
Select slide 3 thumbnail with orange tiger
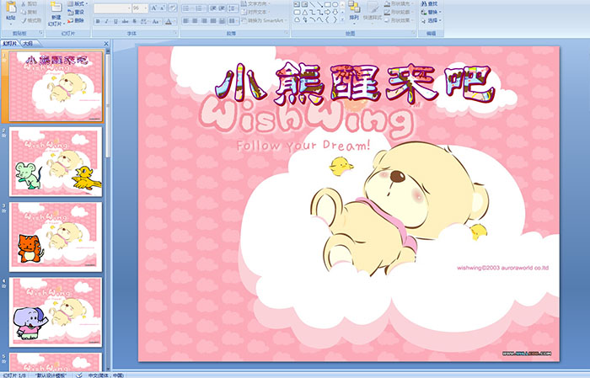[56, 237]
